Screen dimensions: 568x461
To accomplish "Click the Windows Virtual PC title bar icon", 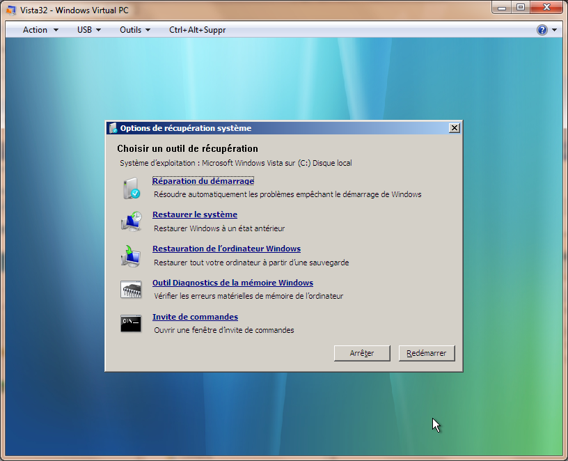I will (11, 10).
